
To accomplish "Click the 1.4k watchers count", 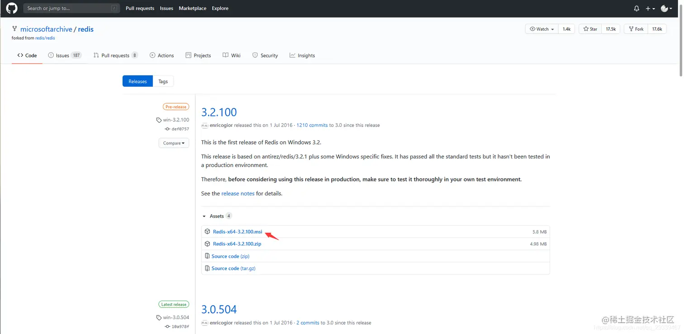I will [566, 29].
